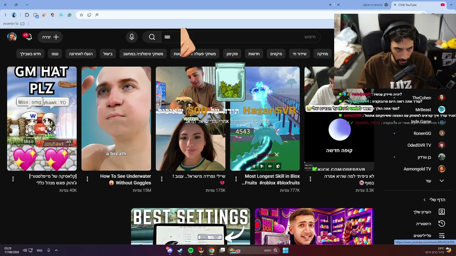Open Steam from the taskbar
456x256 pixels.
tap(180, 250)
